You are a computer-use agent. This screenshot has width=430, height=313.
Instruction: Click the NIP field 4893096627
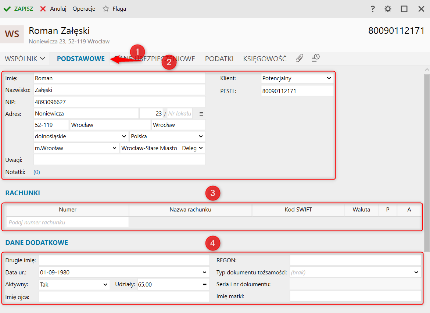click(x=119, y=102)
